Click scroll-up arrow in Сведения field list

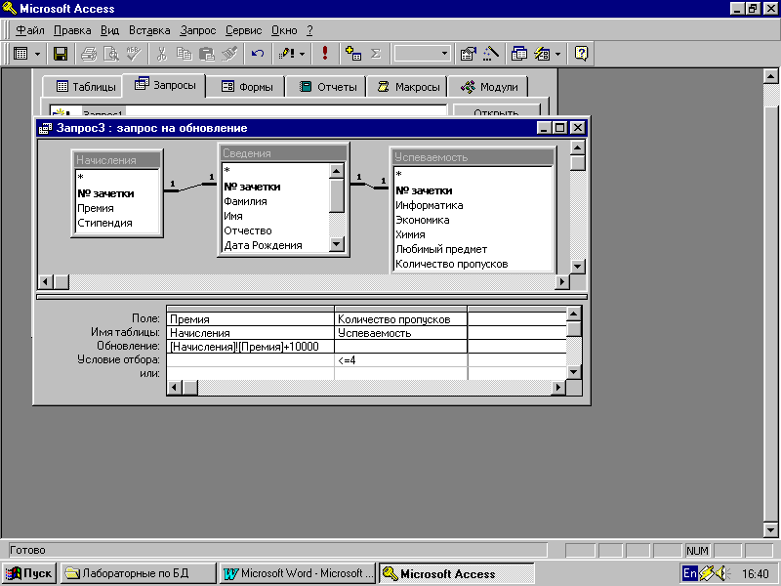[x=337, y=172]
